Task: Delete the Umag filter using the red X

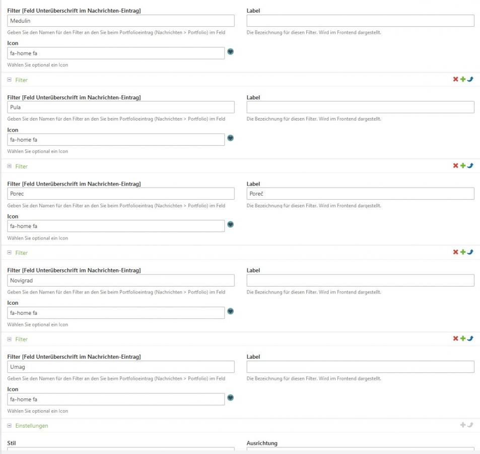Action: coord(456,338)
